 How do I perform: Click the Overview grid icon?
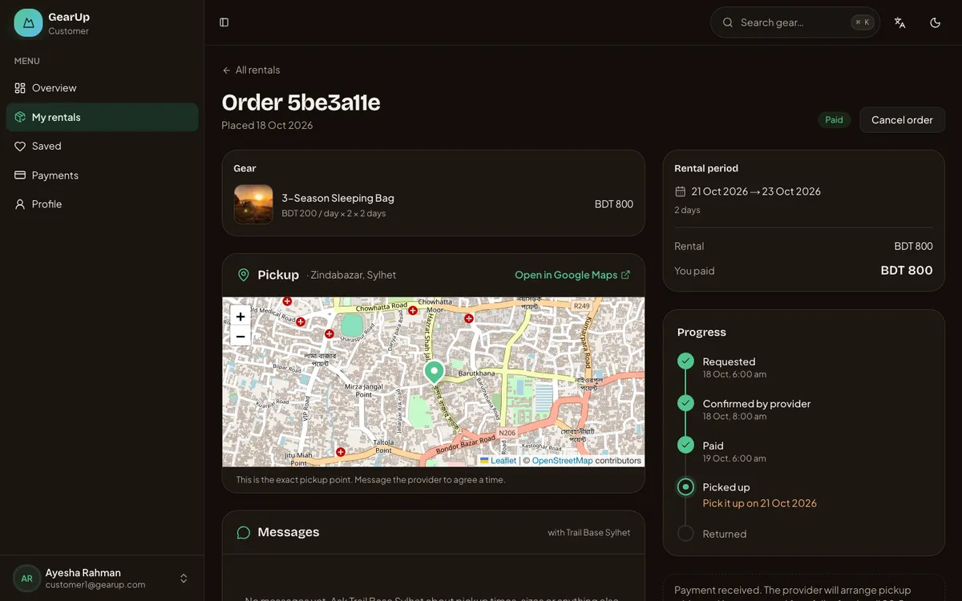click(x=20, y=88)
